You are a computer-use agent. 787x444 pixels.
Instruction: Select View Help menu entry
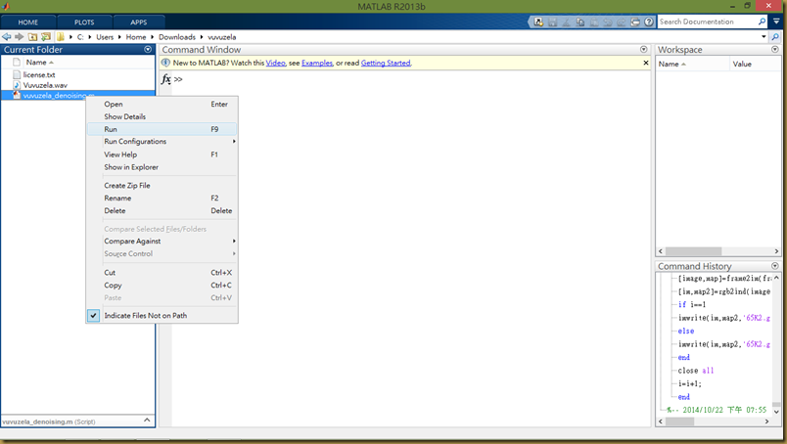[162, 155]
